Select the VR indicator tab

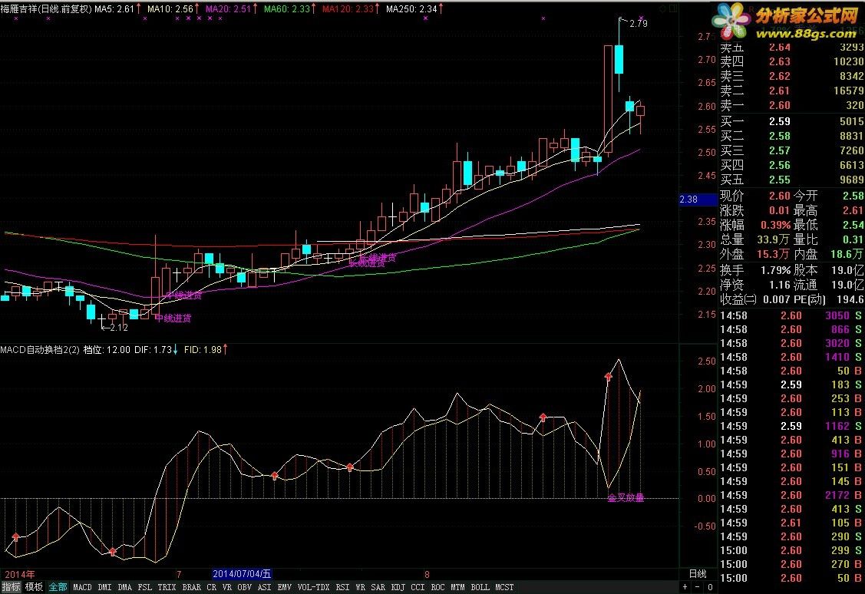226,587
